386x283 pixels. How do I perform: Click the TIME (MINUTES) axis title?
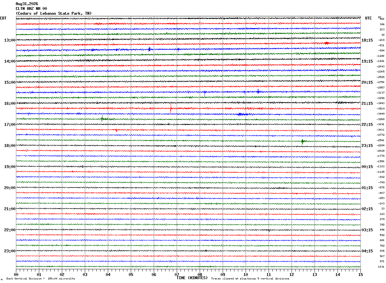tap(192, 278)
